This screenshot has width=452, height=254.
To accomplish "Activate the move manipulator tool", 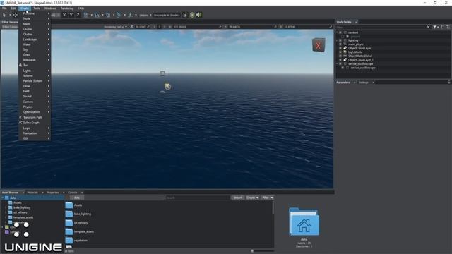I will [16, 15].
